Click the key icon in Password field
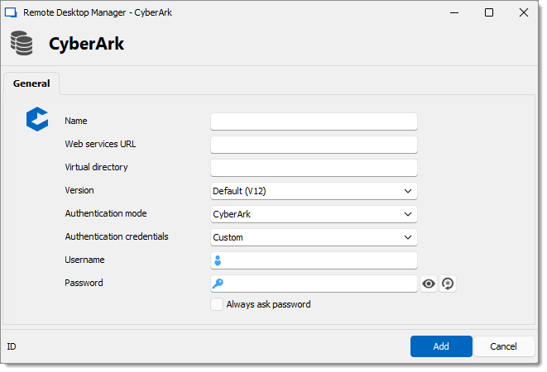This screenshot has height=372, width=547. coord(218,284)
